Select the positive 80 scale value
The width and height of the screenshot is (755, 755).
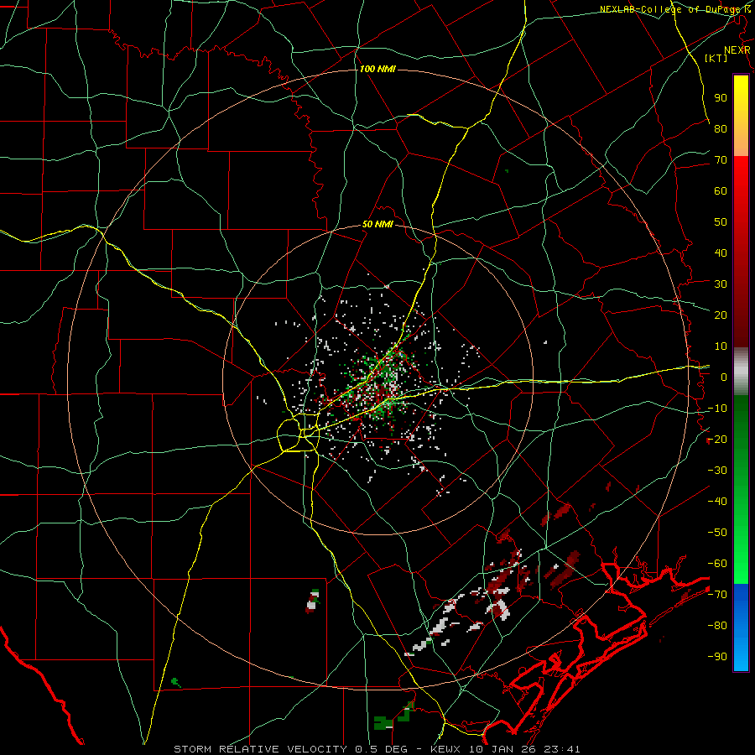coord(721,128)
